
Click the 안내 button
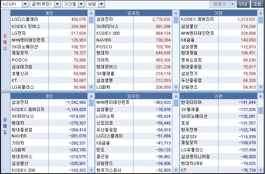(x=243, y=4)
